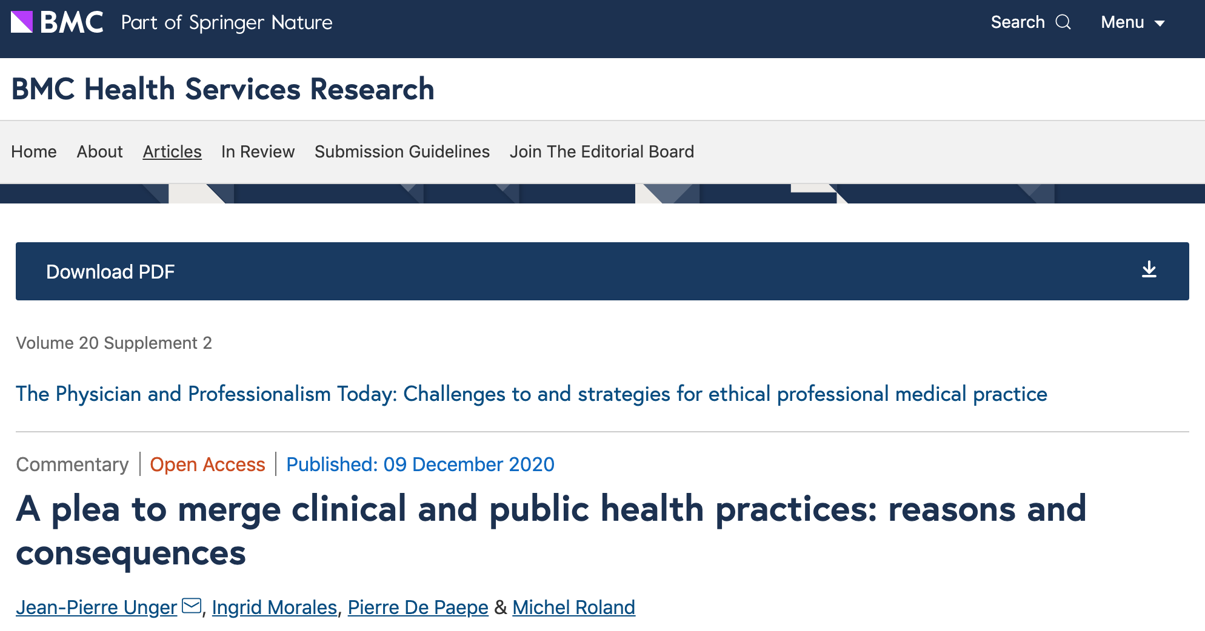Click the Download PDF button
The width and height of the screenshot is (1205, 631).
coord(602,271)
